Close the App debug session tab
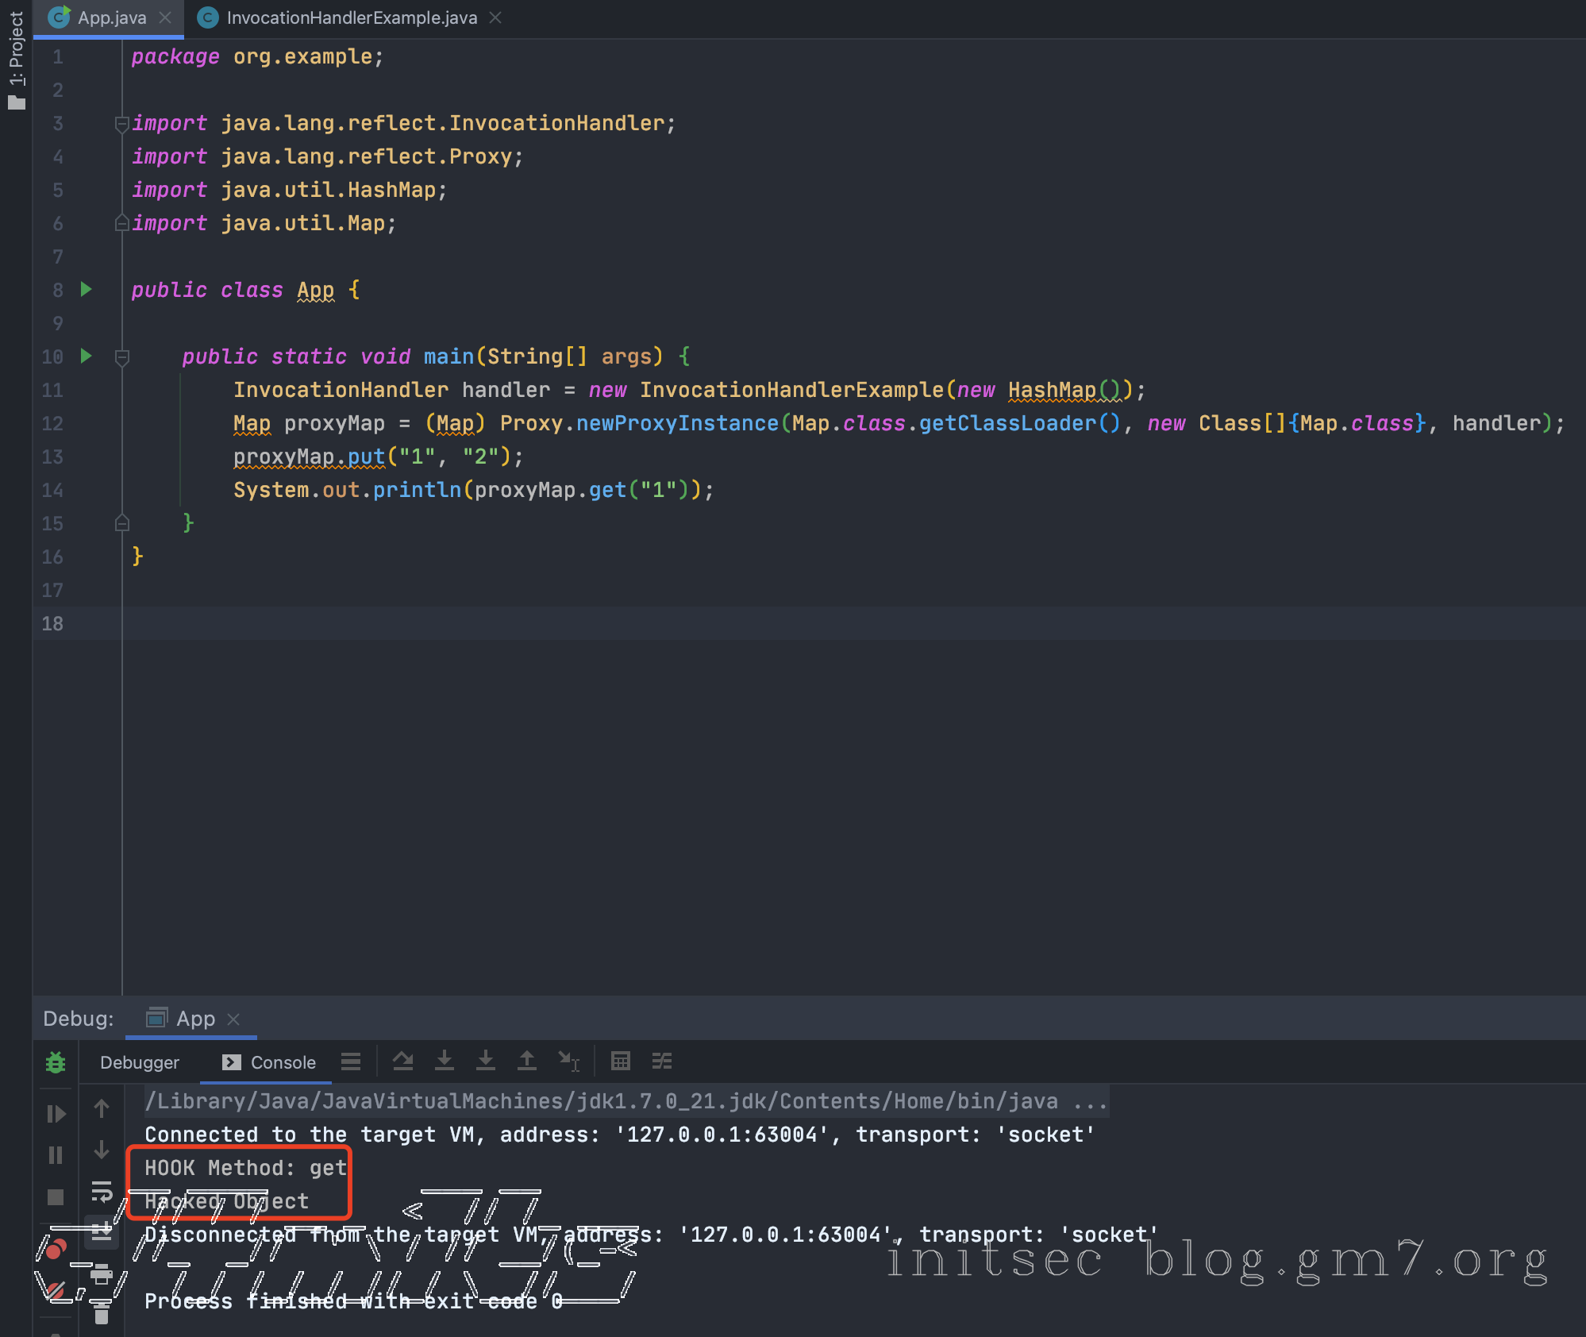The image size is (1586, 1337). [x=233, y=1019]
